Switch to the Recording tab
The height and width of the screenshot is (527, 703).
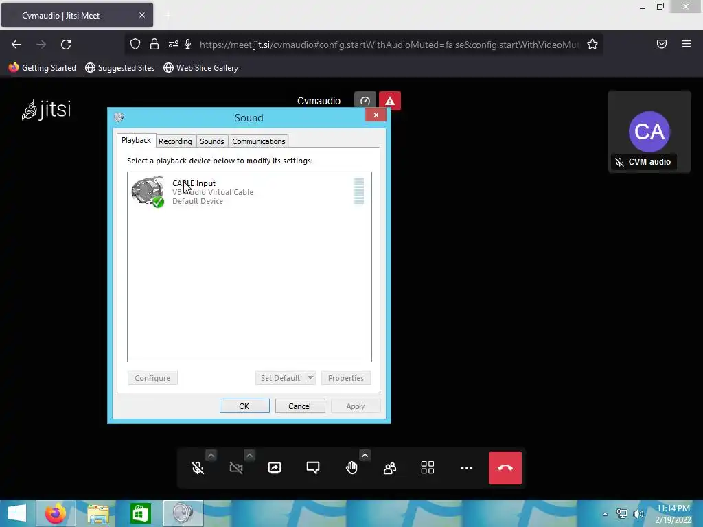tap(175, 141)
